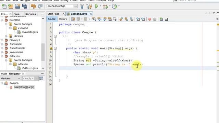Toggle the Source view button
Image resolution: width=219 pixels, height=123 pixels.
(52, 19)
